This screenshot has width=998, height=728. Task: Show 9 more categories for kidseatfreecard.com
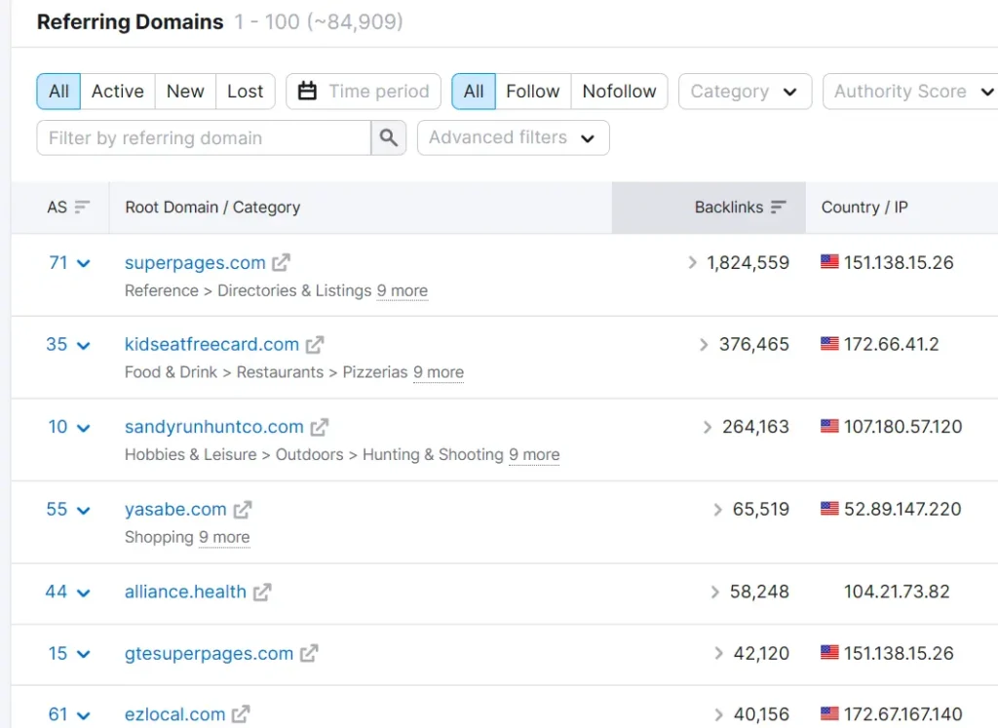pos(439,372)
